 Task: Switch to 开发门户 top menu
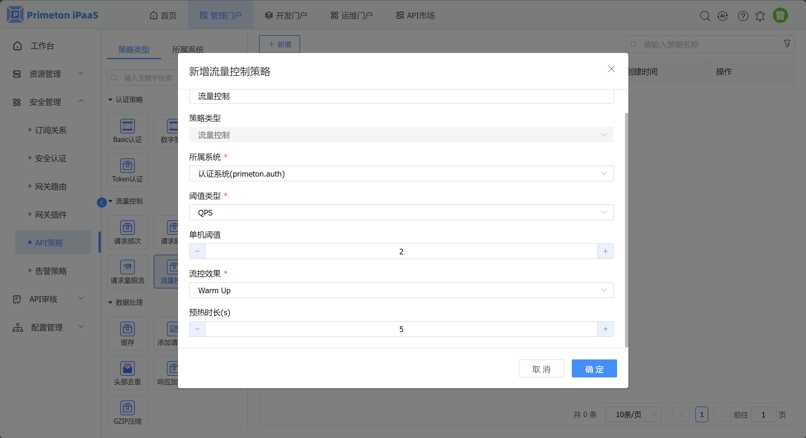pos(286,15)
